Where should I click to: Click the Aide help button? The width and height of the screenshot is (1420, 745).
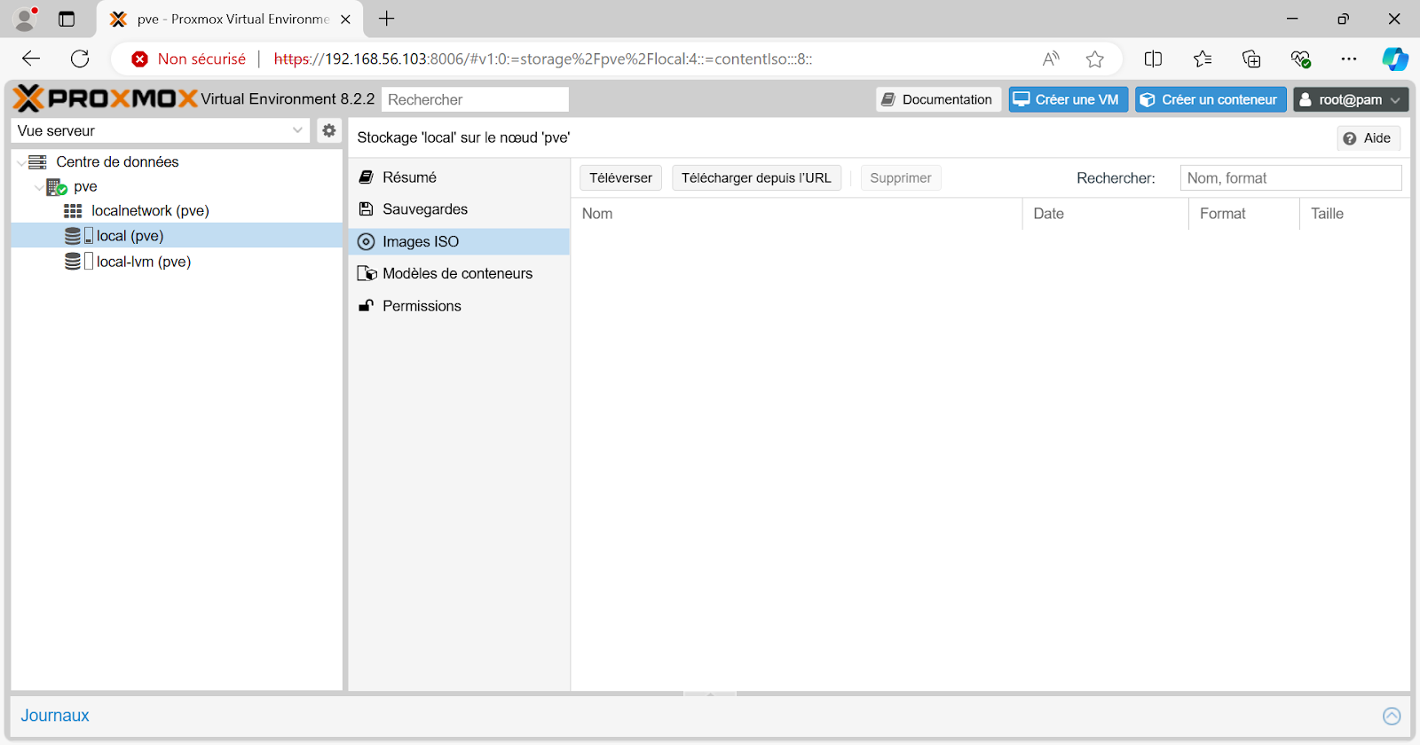1369,138
